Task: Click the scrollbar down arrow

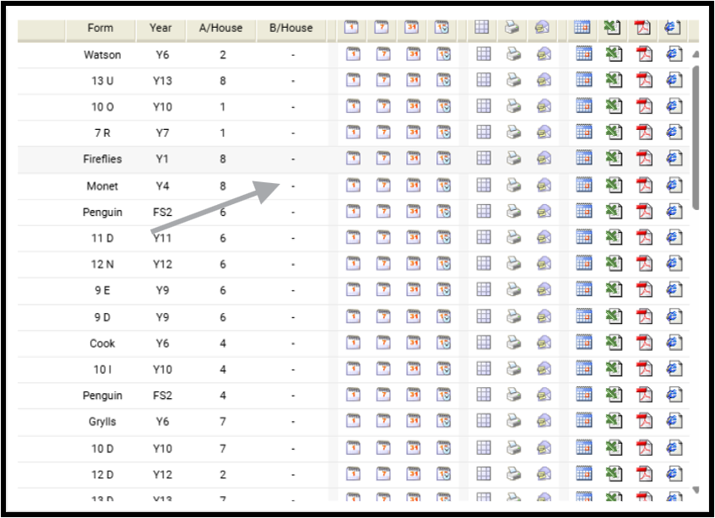Action: pos(696,489)
